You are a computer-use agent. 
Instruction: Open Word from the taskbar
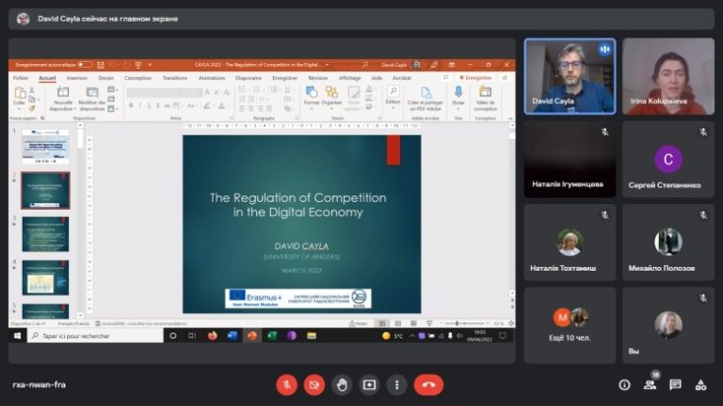(x=232, y=336)
